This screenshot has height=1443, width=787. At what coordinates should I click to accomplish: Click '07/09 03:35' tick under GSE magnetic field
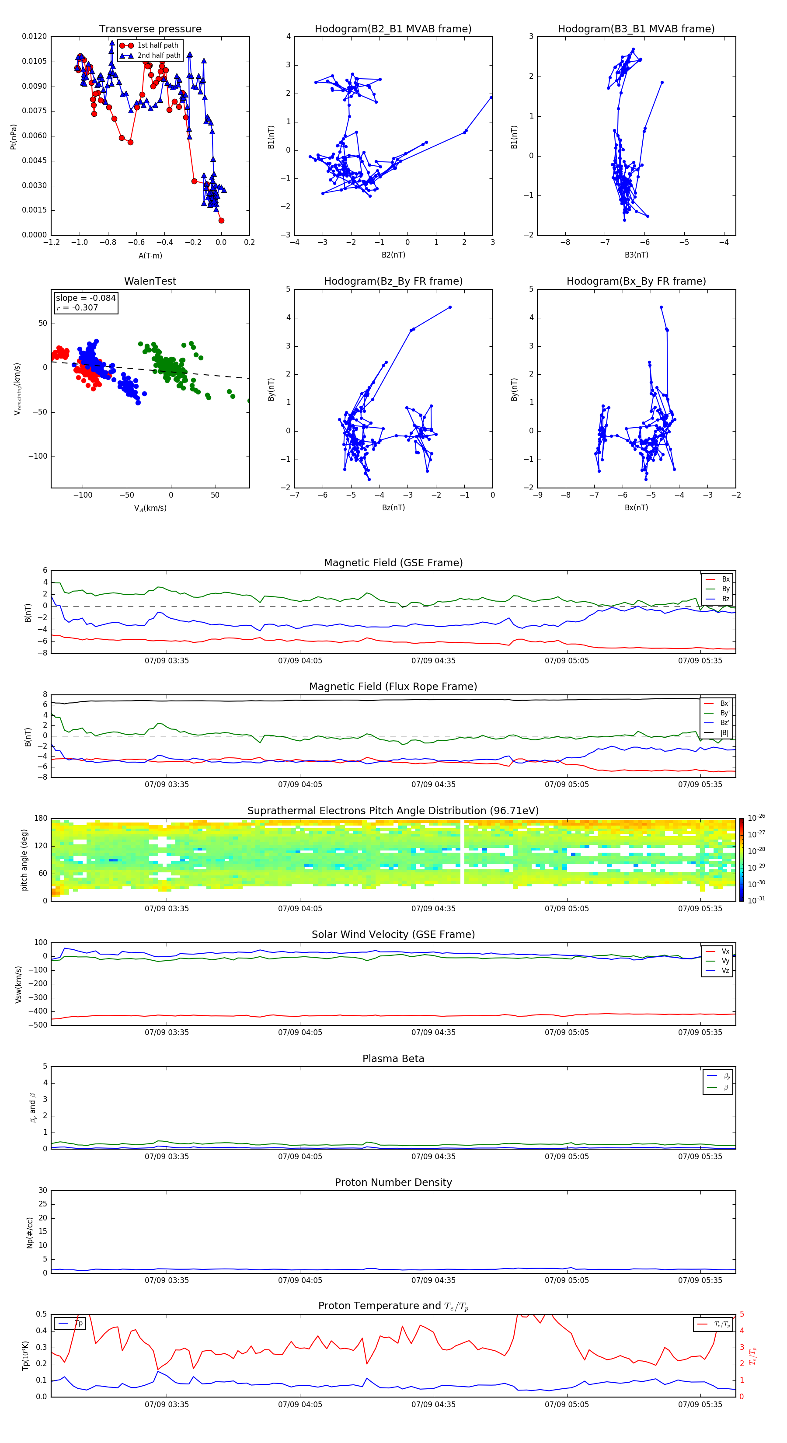click(166, 660)
